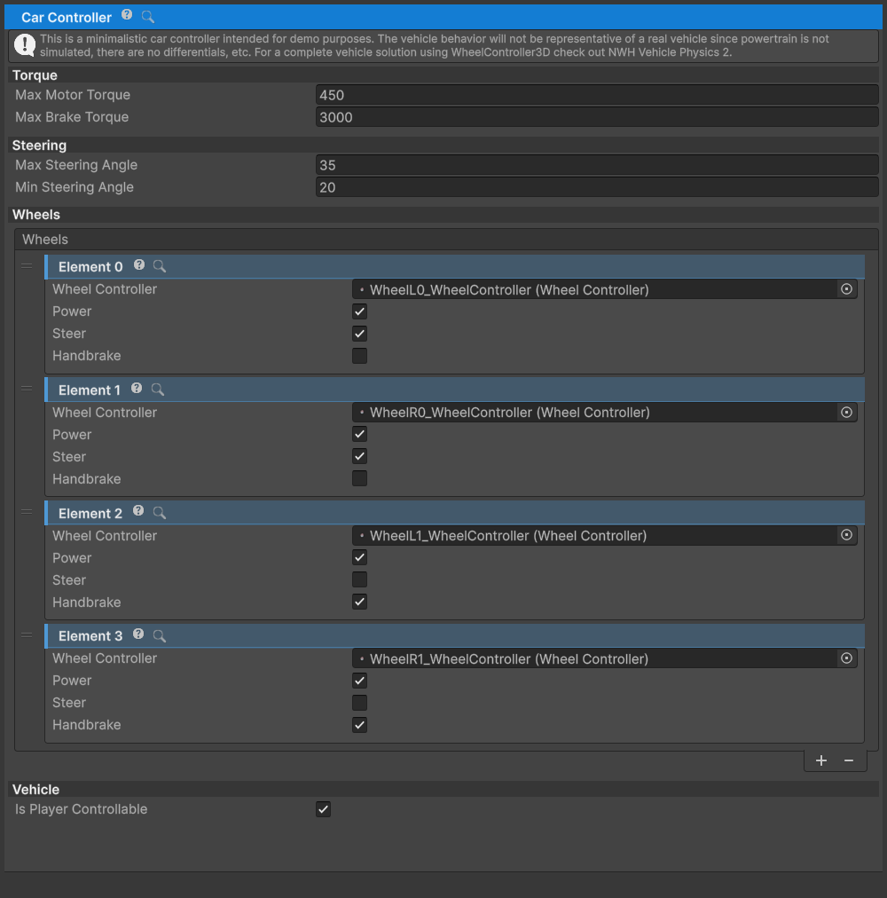Click the Is Player Controllable label

[x=82, y=809]
